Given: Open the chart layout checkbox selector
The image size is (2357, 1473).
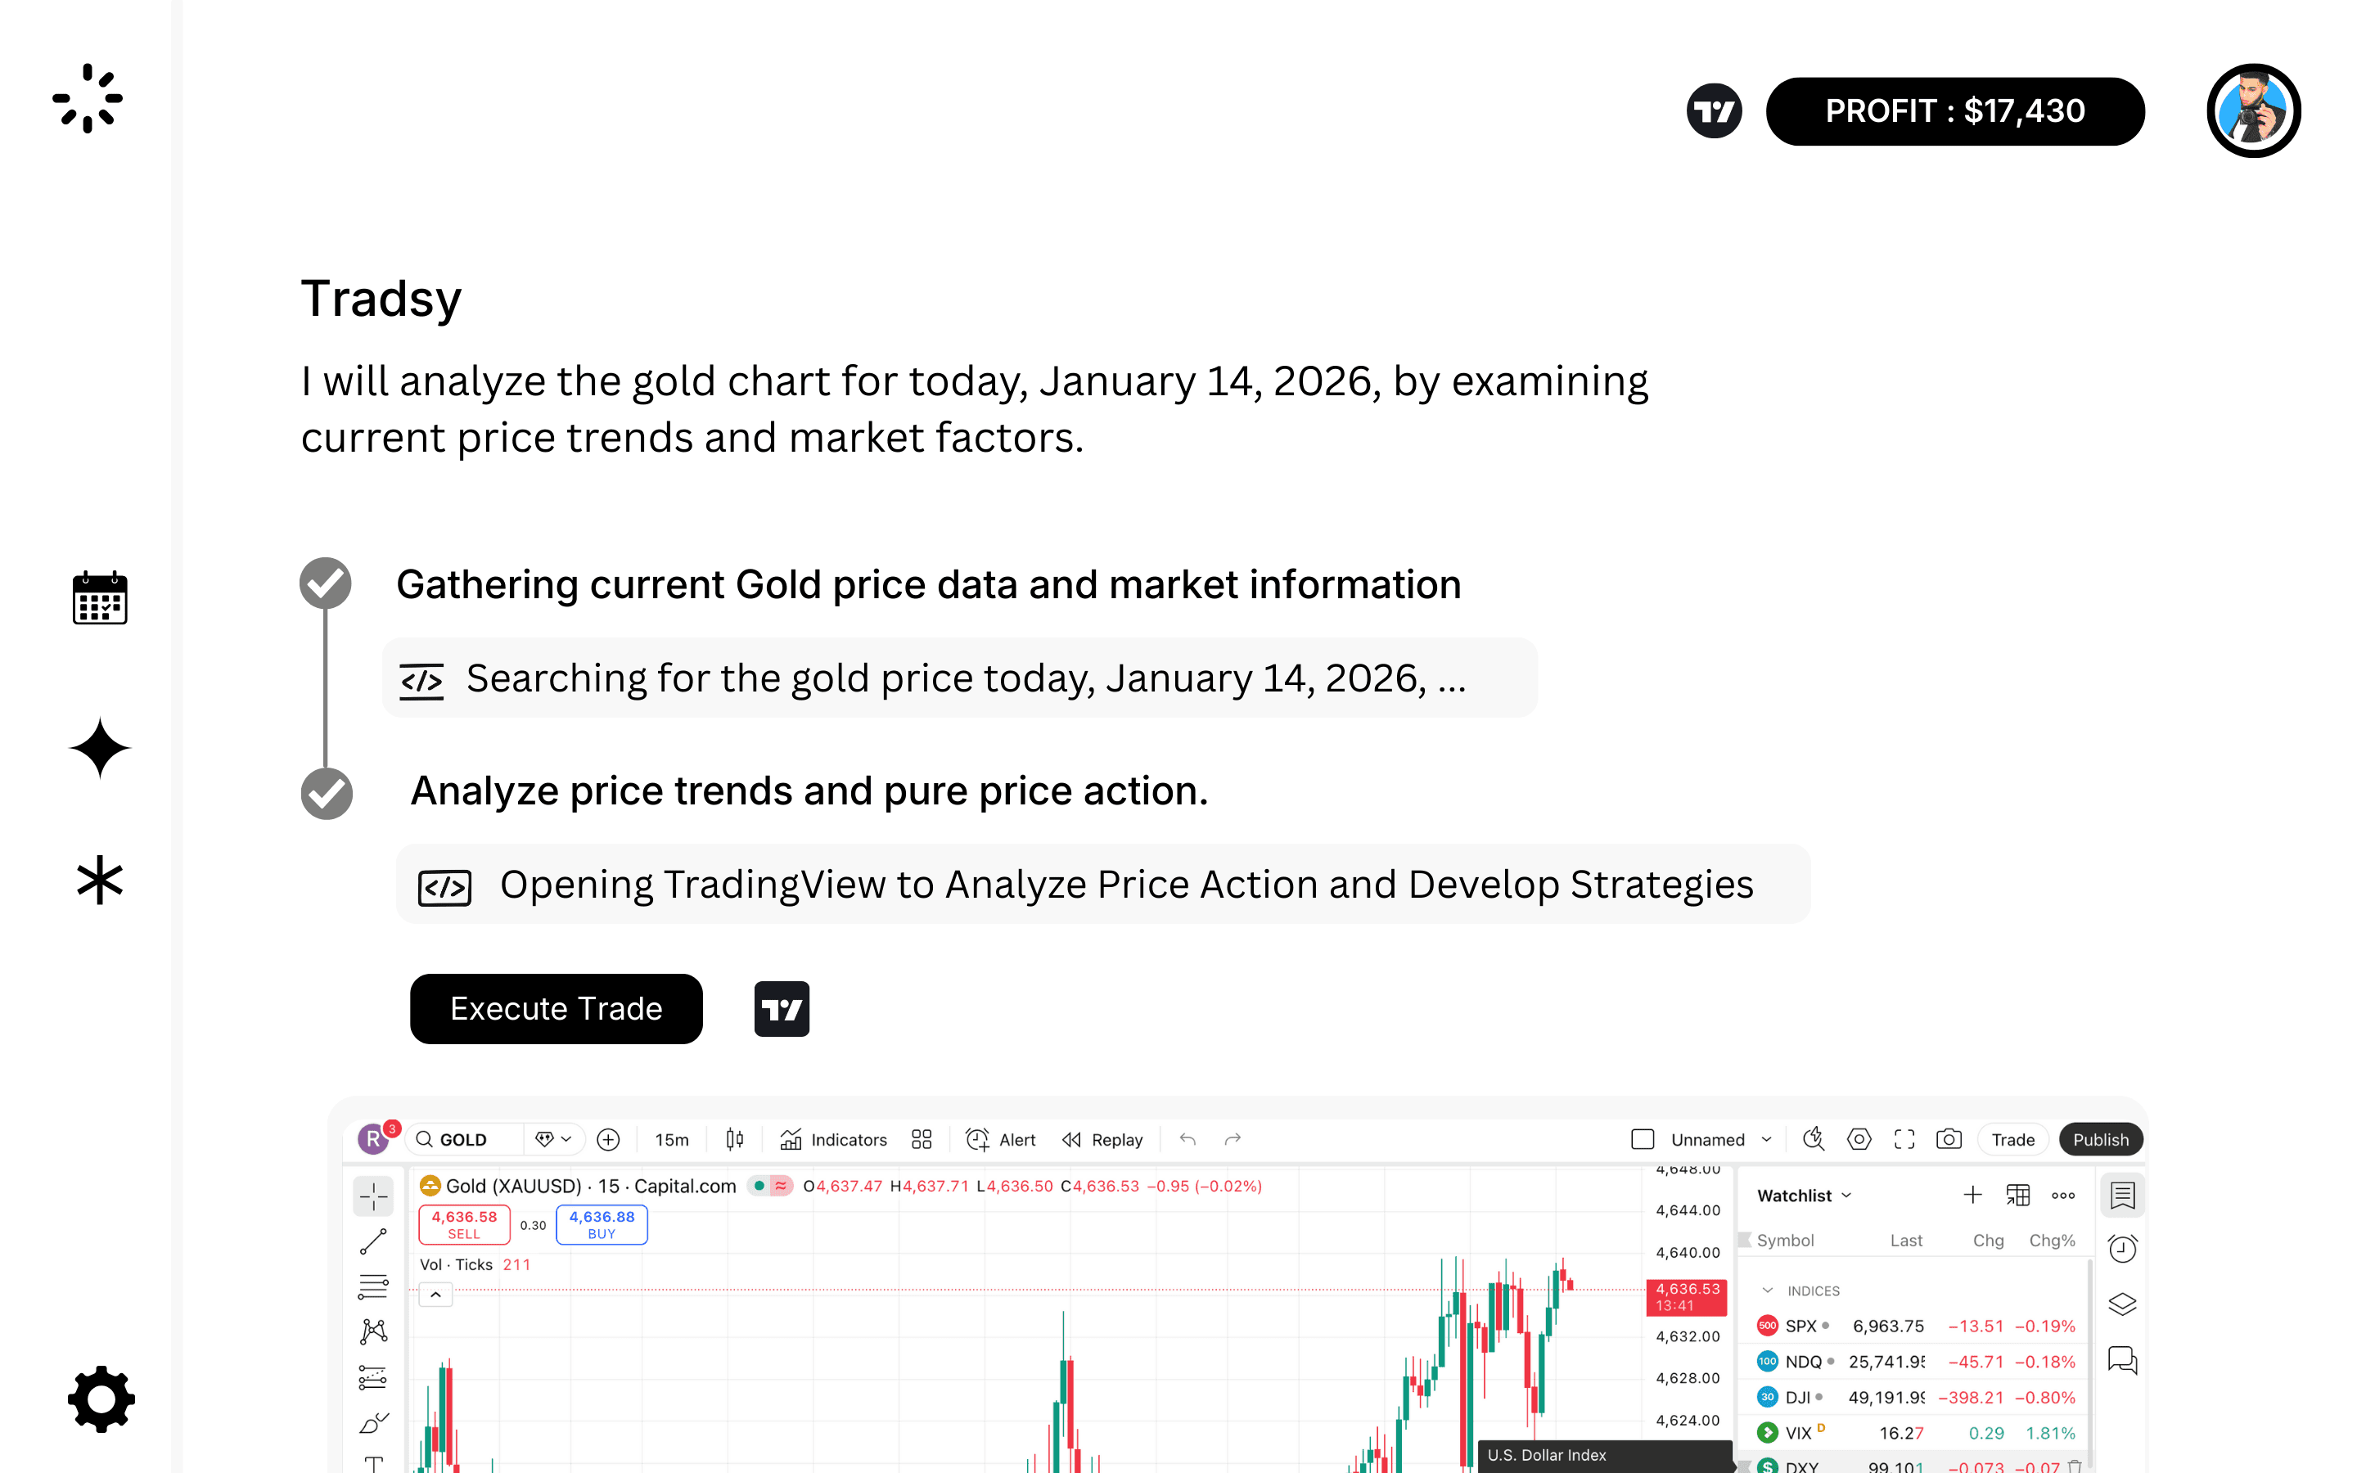Looking at the screenshot, I should click(x=1642, y=1139).
